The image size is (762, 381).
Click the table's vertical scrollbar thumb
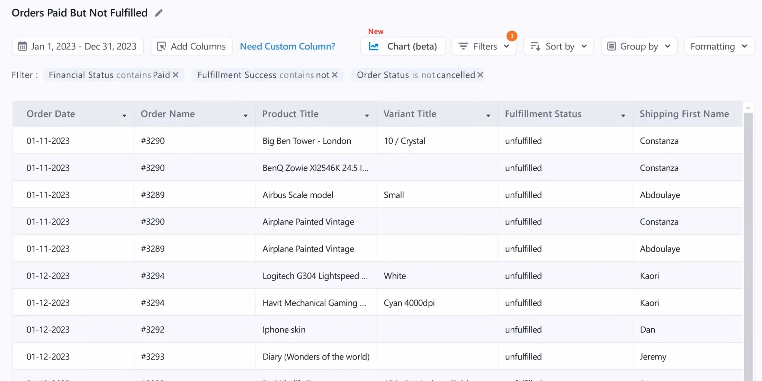748,246
